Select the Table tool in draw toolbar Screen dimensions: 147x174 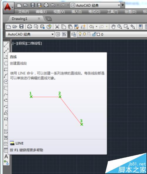[x=6, y=150]
